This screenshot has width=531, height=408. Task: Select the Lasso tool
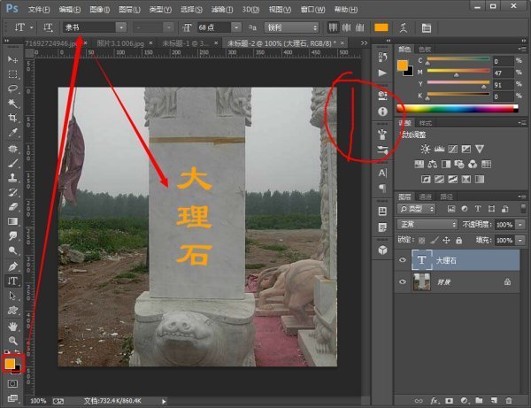(13, 89)
